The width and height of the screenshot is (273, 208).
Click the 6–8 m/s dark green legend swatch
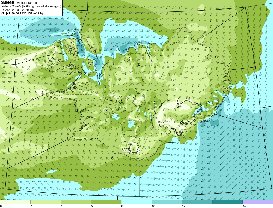tap(106, 202)
